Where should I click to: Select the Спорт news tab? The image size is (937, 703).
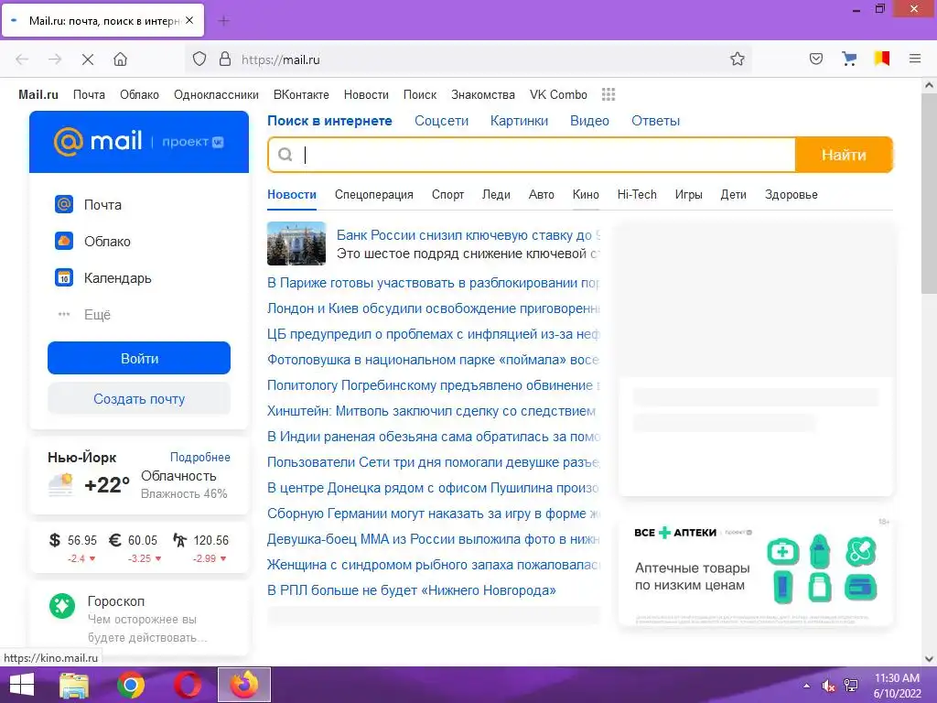(447, 194)
